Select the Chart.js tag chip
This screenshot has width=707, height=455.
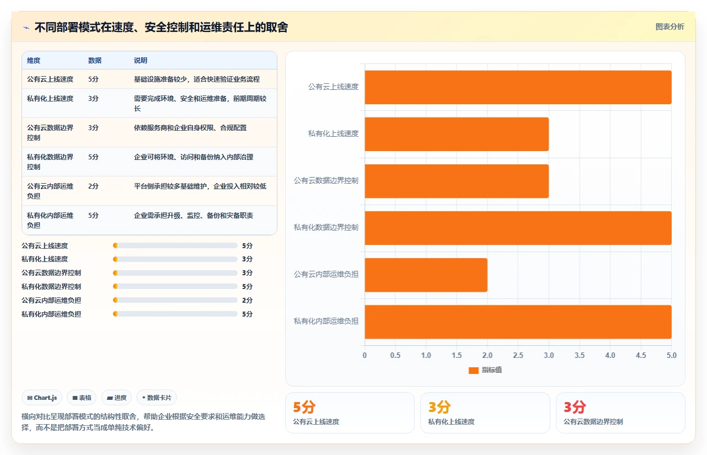[42, 398]
